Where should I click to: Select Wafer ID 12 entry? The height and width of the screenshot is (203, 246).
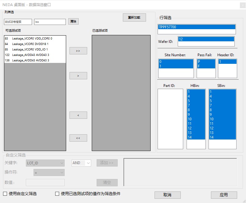pos(206,39)
